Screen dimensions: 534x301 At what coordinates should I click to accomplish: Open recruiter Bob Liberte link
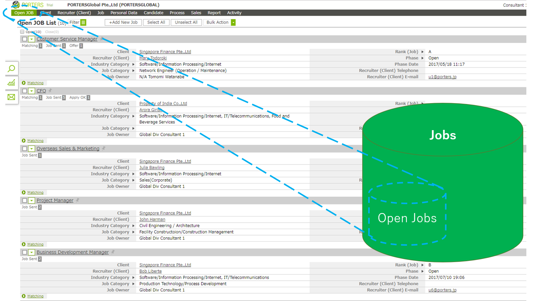(150, 271)
